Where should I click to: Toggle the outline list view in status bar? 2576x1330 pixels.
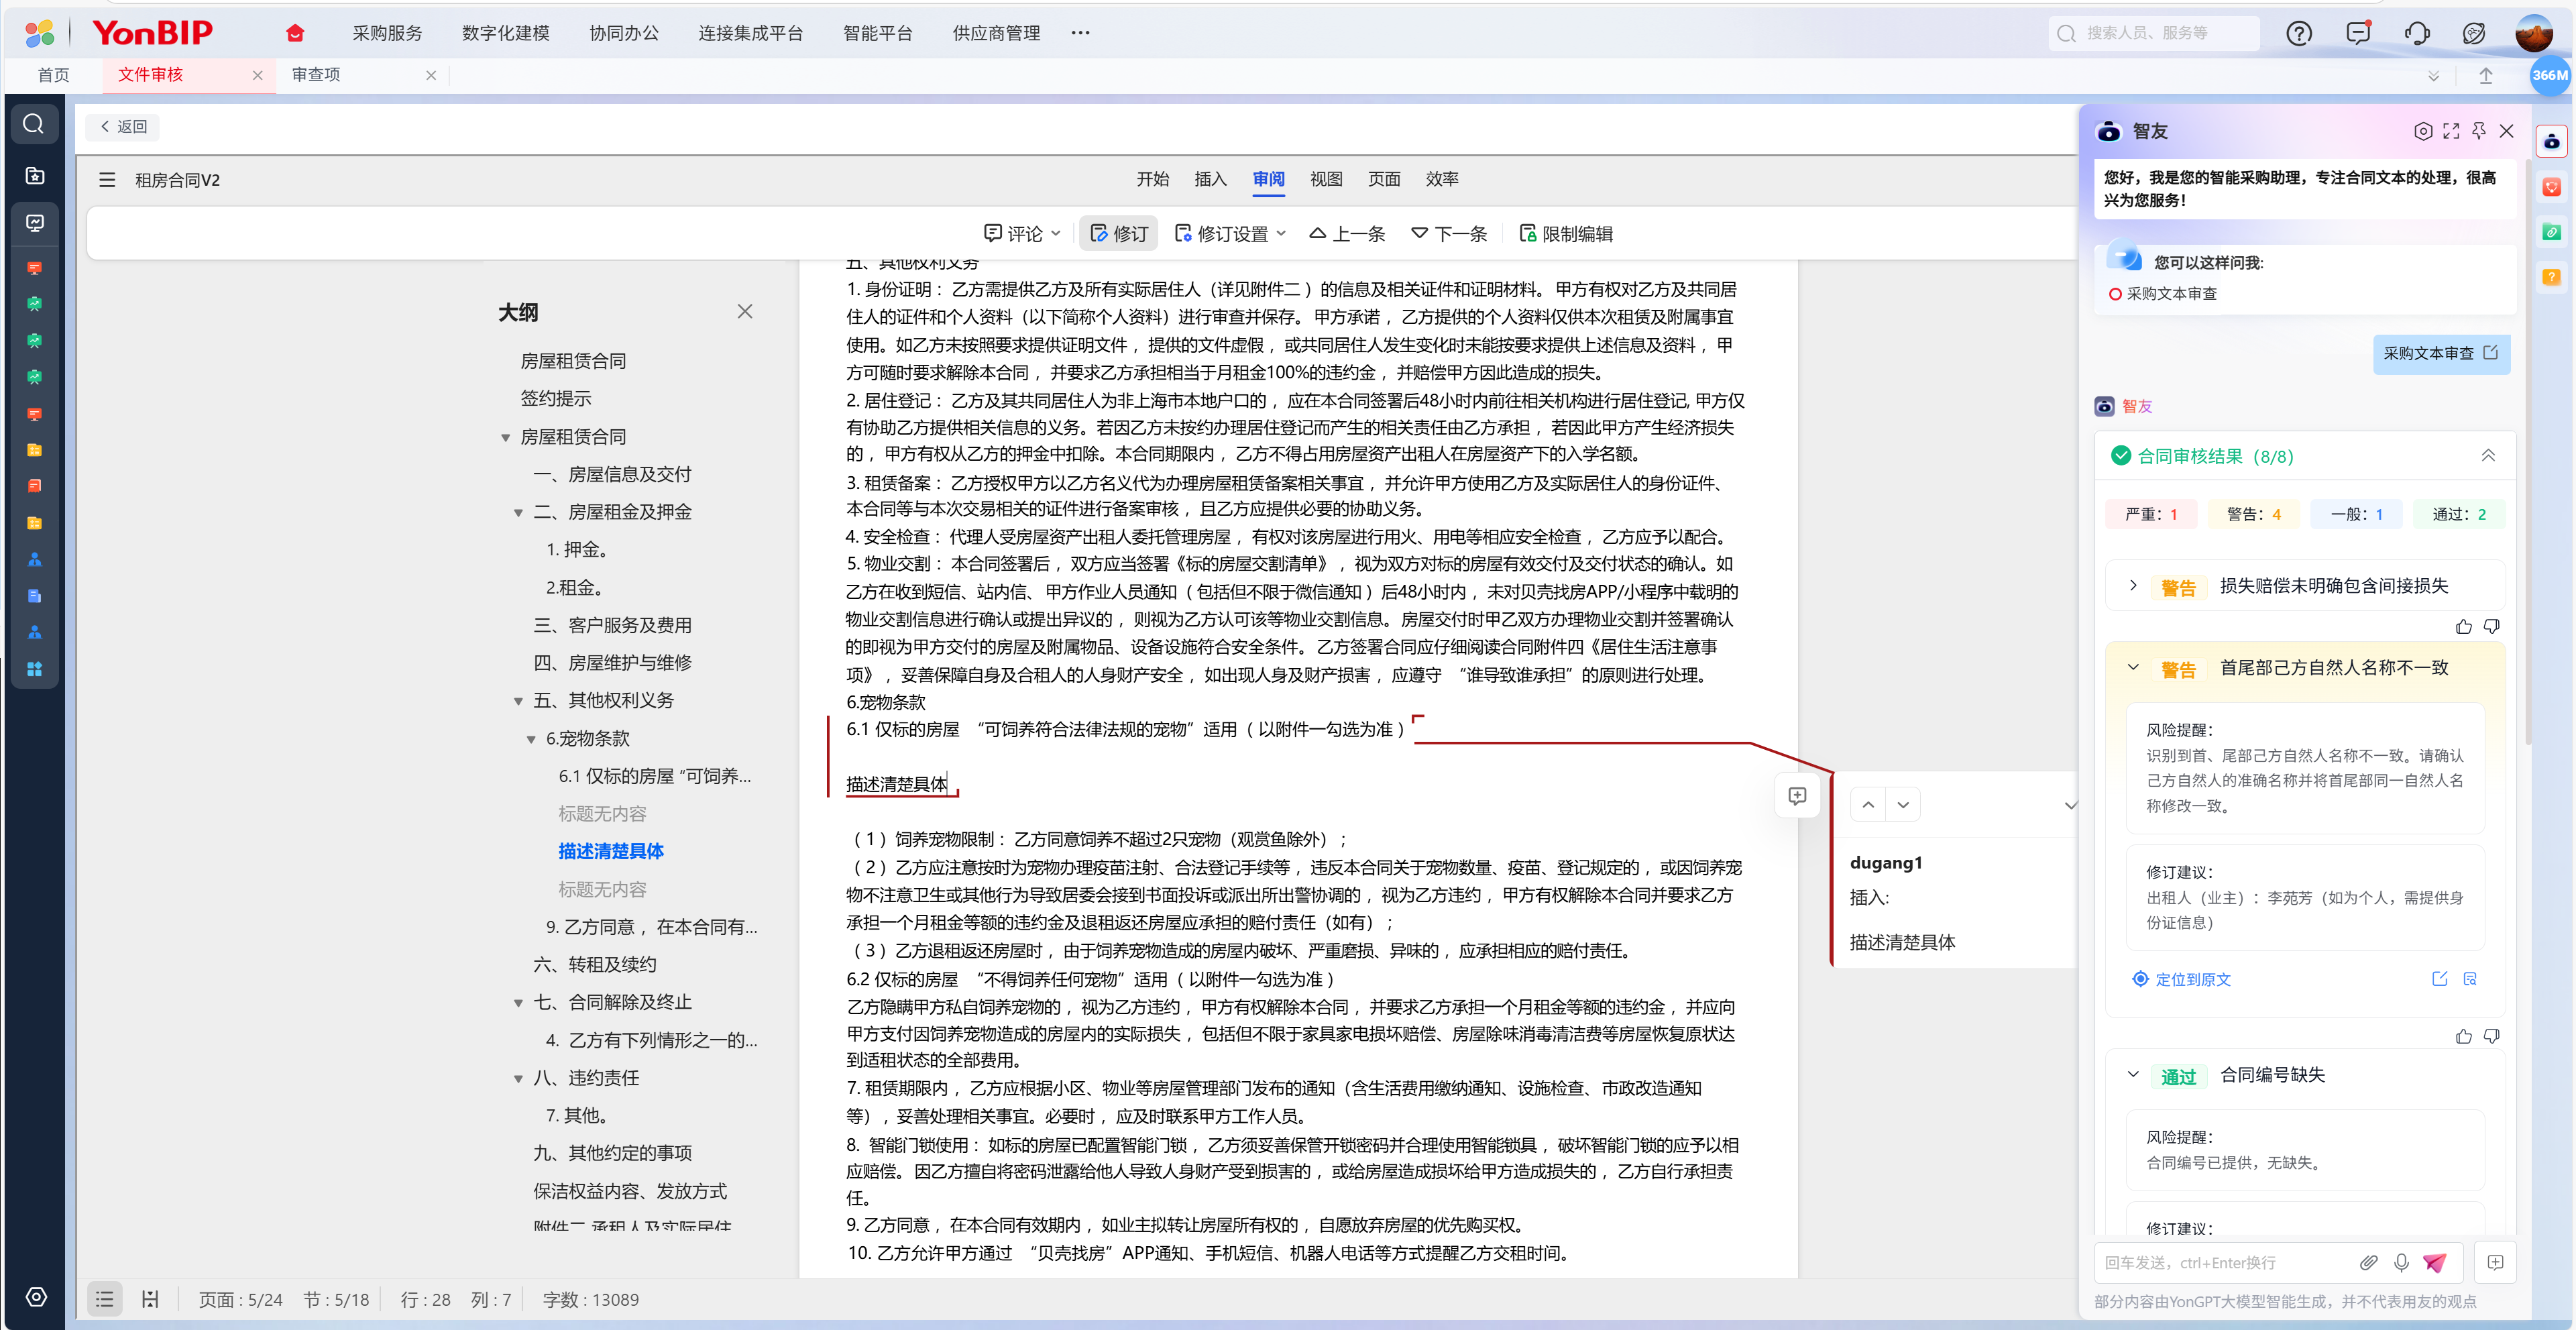(105, 1299)
